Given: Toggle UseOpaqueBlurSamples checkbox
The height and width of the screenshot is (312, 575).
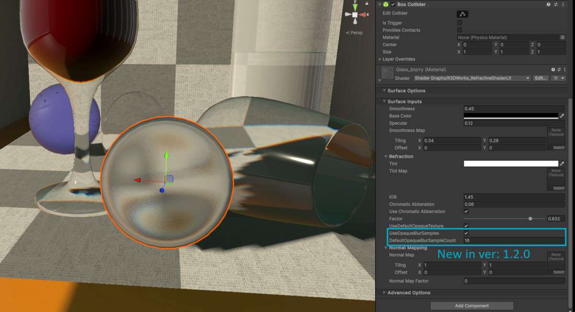Looking at the screenshot, I should (466, 233).
